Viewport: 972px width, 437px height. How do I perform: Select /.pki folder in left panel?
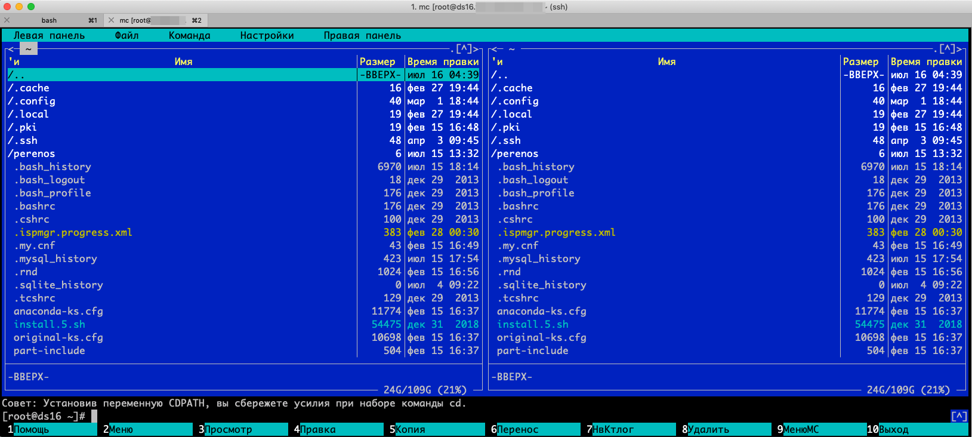243,127
